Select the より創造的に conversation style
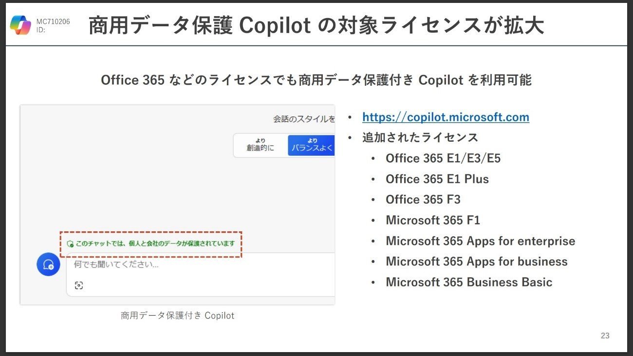The width and height of the screenshot is (633, 356). [x=260, y=145]
